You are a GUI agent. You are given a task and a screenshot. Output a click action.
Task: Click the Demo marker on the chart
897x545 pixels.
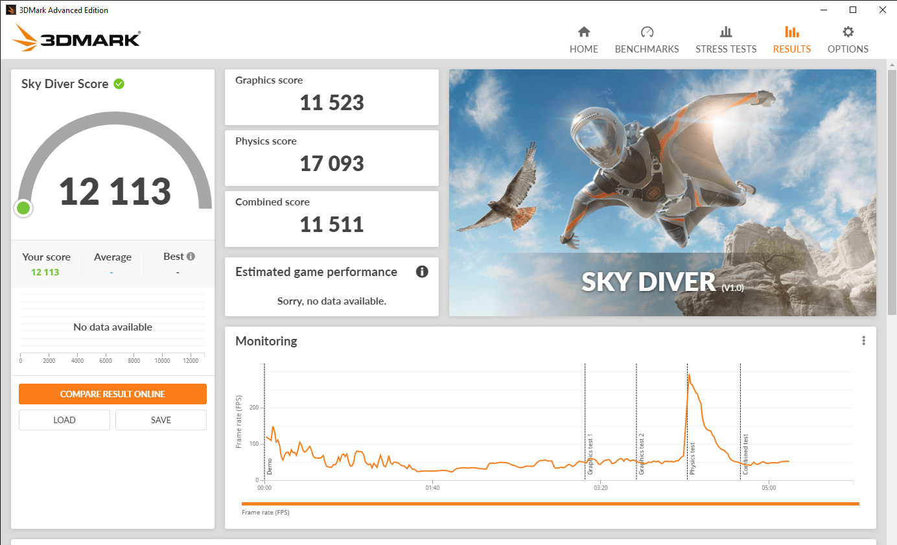(x=269, y=466)
